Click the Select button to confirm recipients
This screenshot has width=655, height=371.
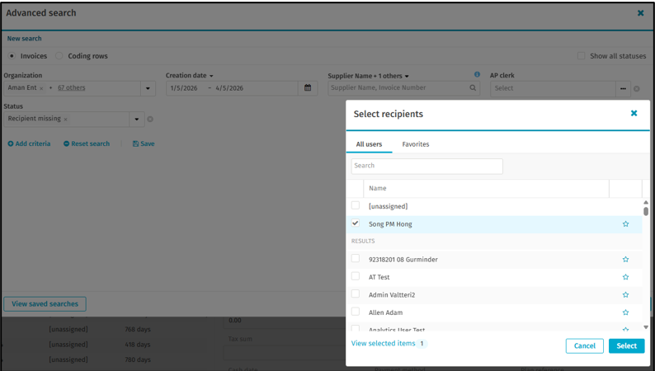click(626, 345)
